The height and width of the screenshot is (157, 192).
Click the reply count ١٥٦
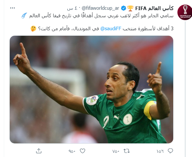[x=160, y=151]
